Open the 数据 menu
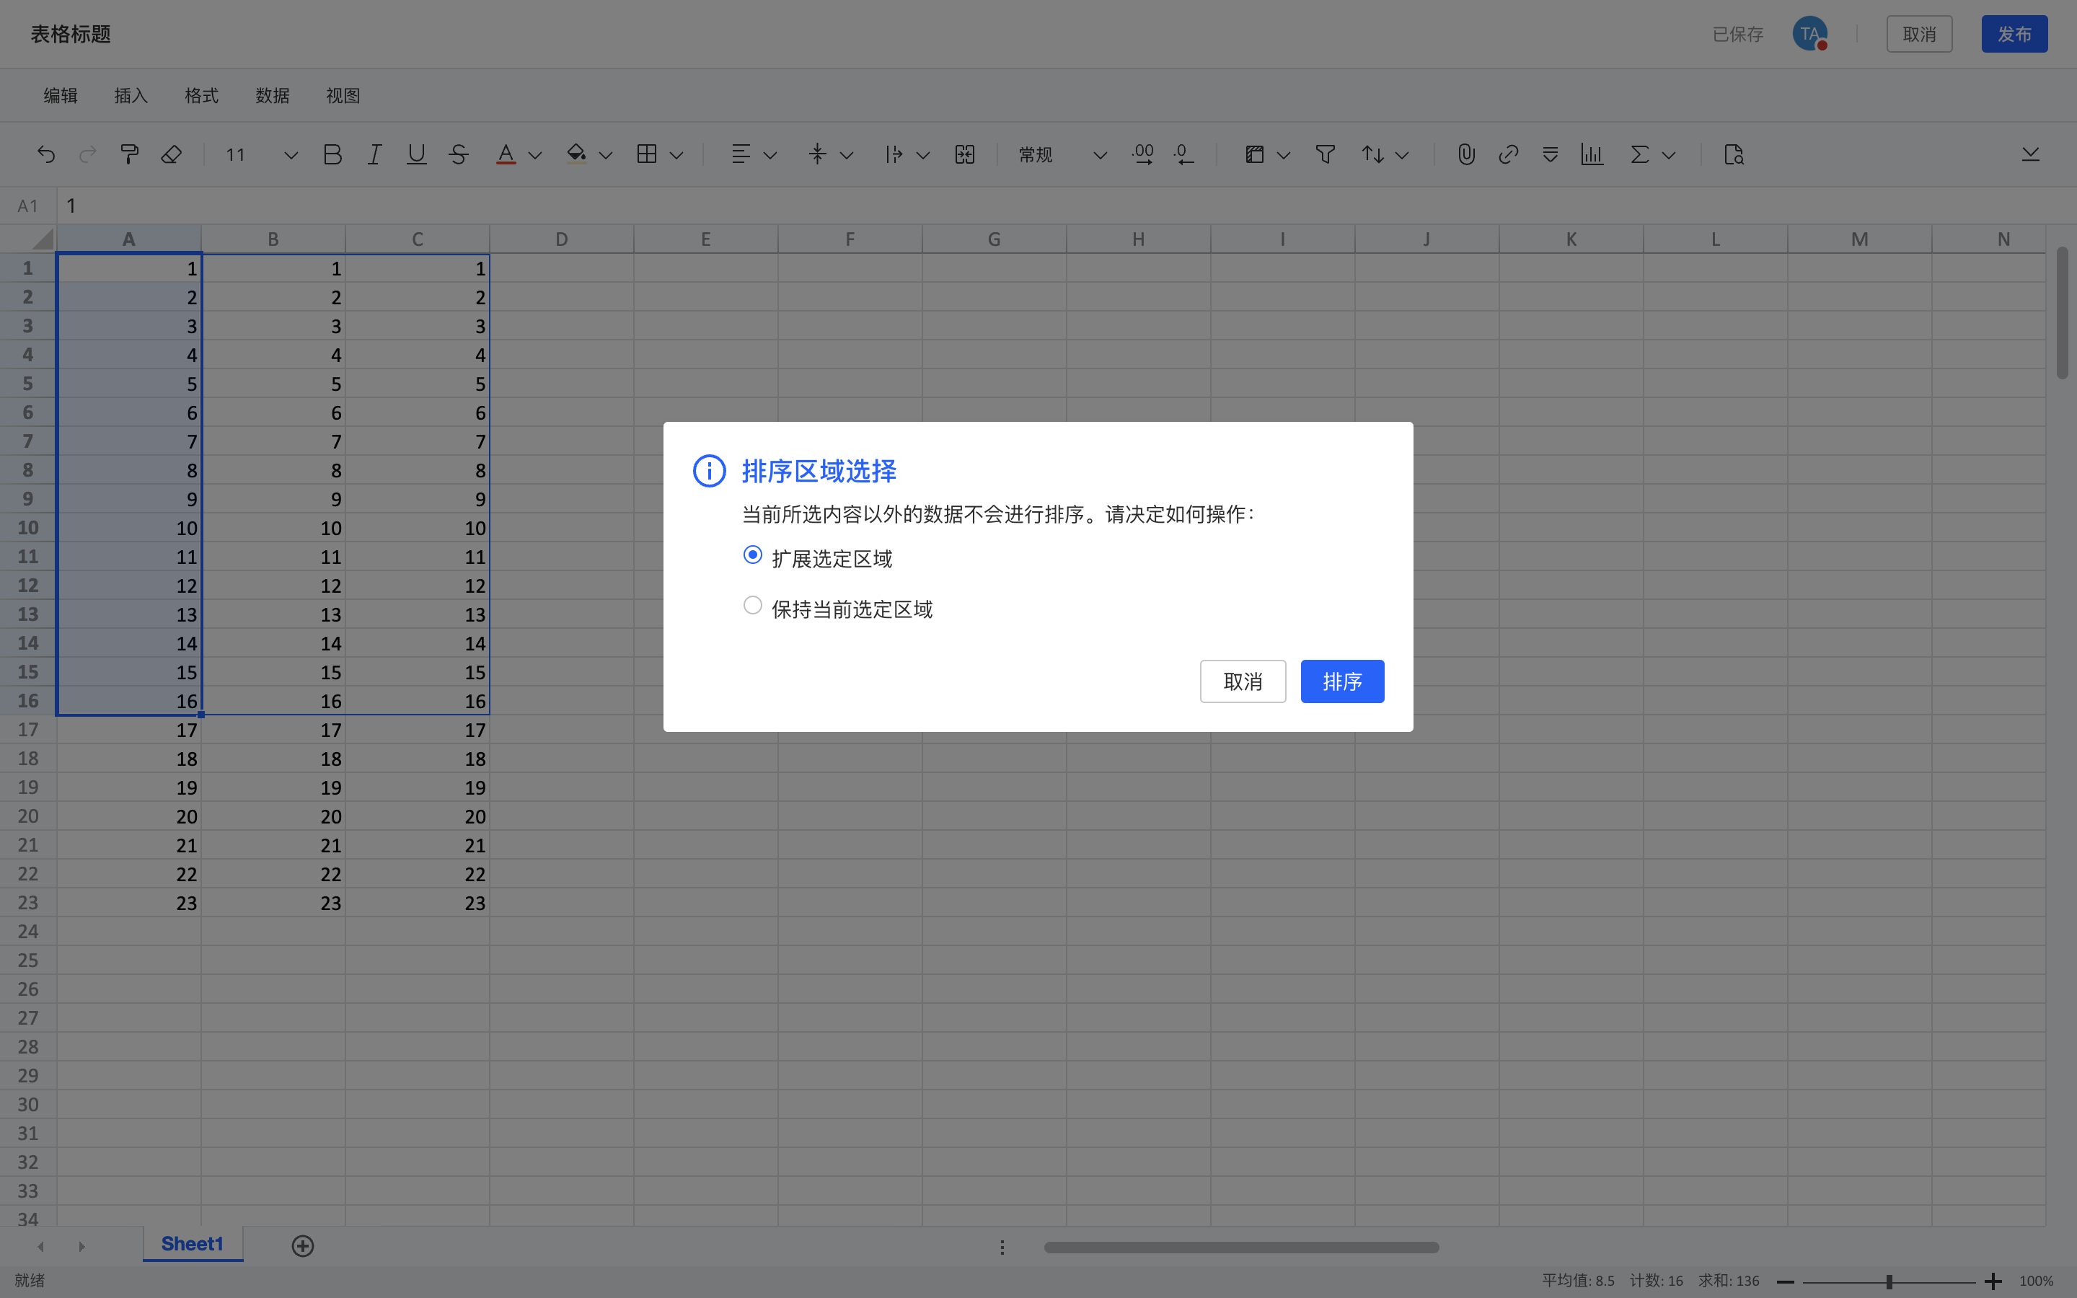2077x1298 pixels. click(x=272, y=95)
